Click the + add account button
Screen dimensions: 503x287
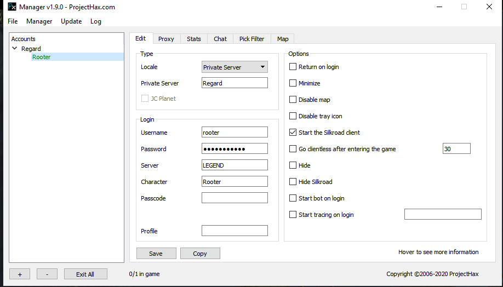pyautogui.click(x=20, y=274)
